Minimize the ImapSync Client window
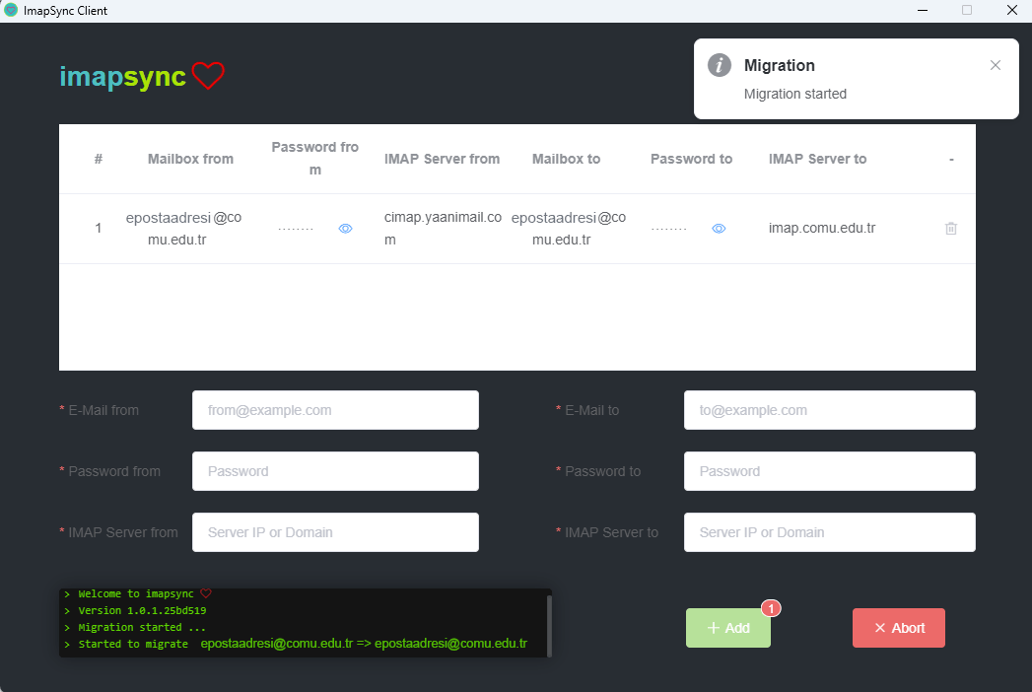1032x692 pixels. pos(923,10)
